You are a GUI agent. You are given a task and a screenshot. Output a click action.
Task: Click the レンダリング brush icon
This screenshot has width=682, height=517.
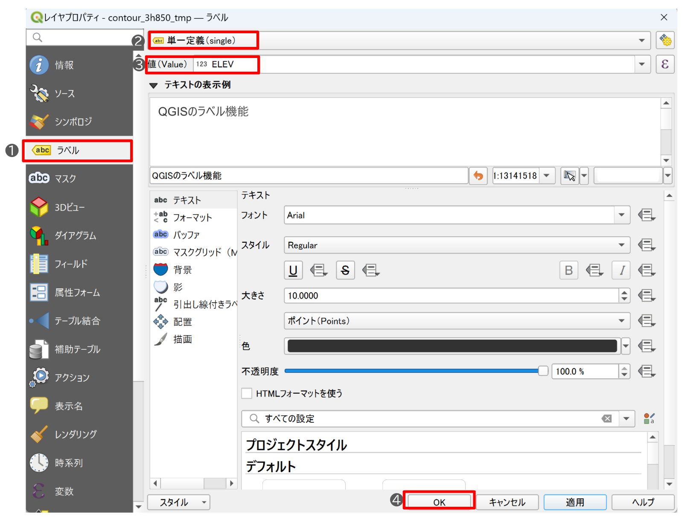(39, 434)
